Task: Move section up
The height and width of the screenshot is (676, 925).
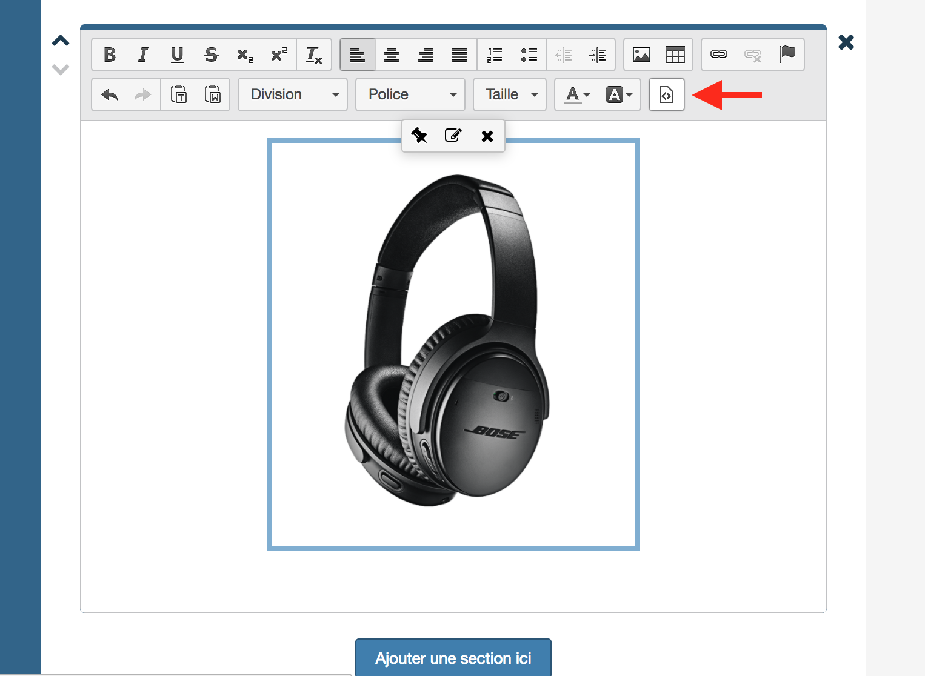Action: tap(61, 41)
